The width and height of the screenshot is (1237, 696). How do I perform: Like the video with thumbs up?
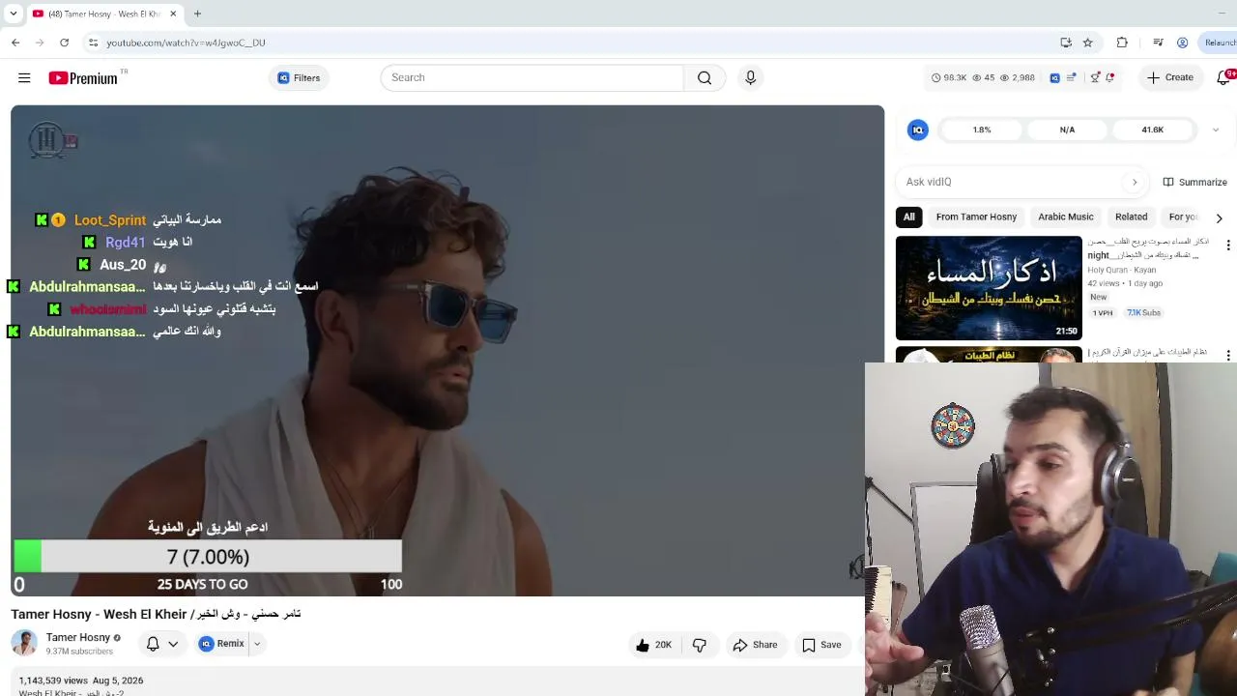653,645
